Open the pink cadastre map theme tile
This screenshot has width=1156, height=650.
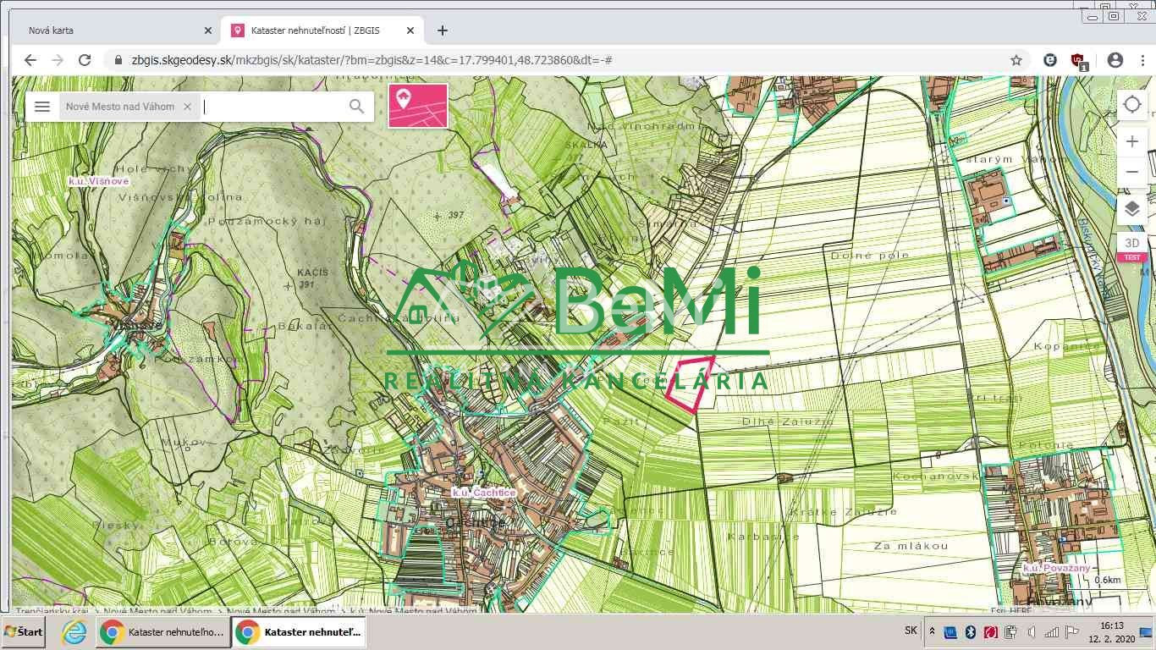pyautogui.click(x=418, y=106)
